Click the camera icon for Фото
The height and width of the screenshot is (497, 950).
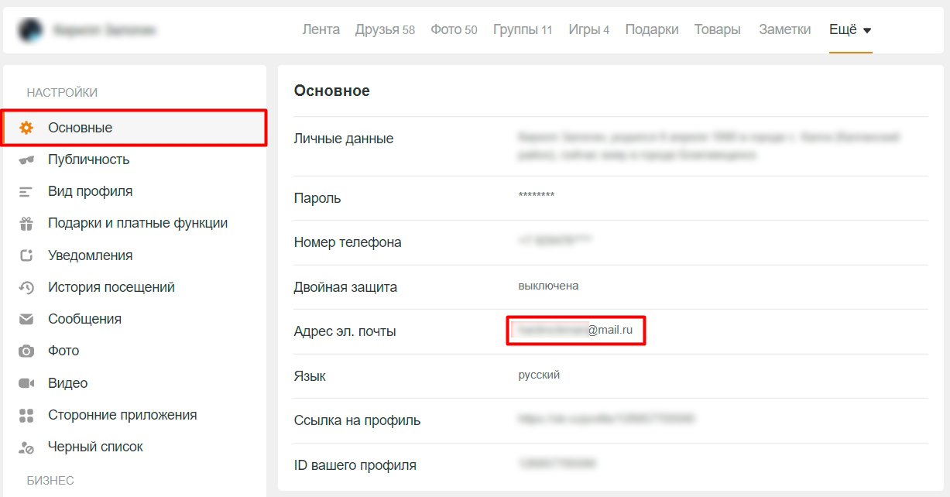coord(26,351)
